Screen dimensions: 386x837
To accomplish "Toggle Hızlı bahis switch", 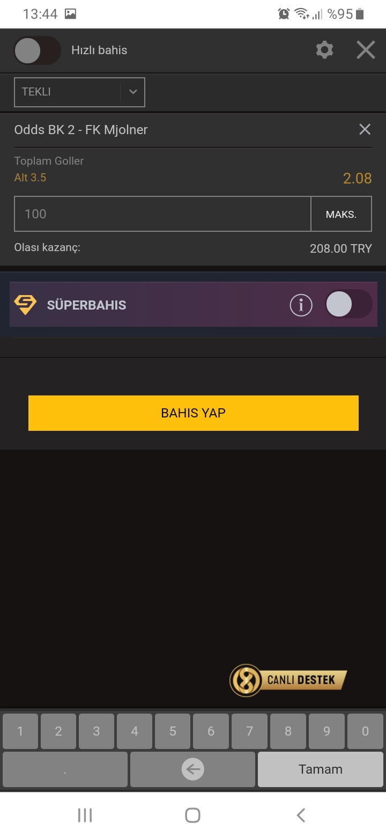I will tap(37, 50).
